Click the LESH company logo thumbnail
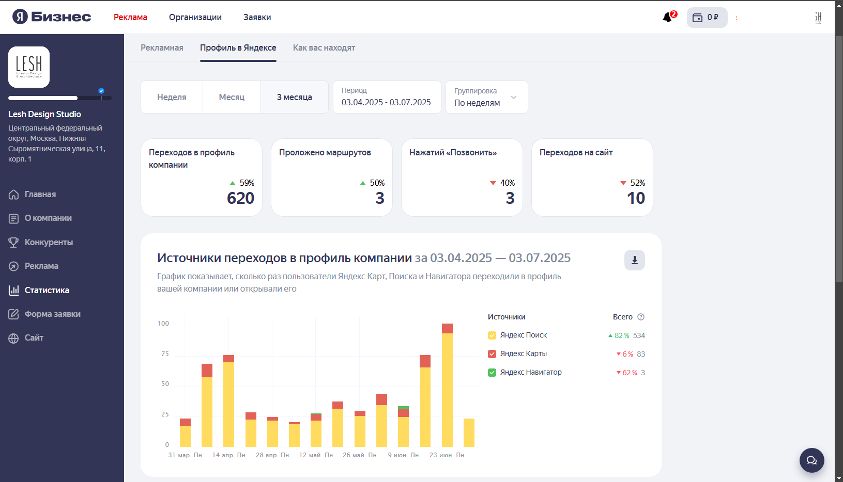 click(29, 67)
